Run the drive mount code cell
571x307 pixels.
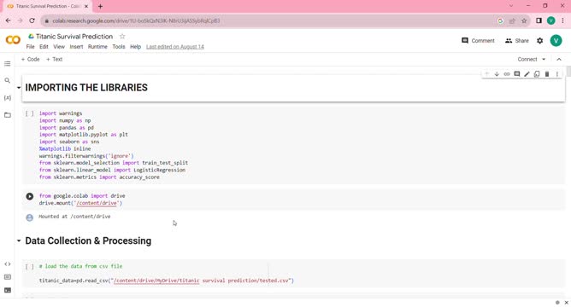pos(30,196)
